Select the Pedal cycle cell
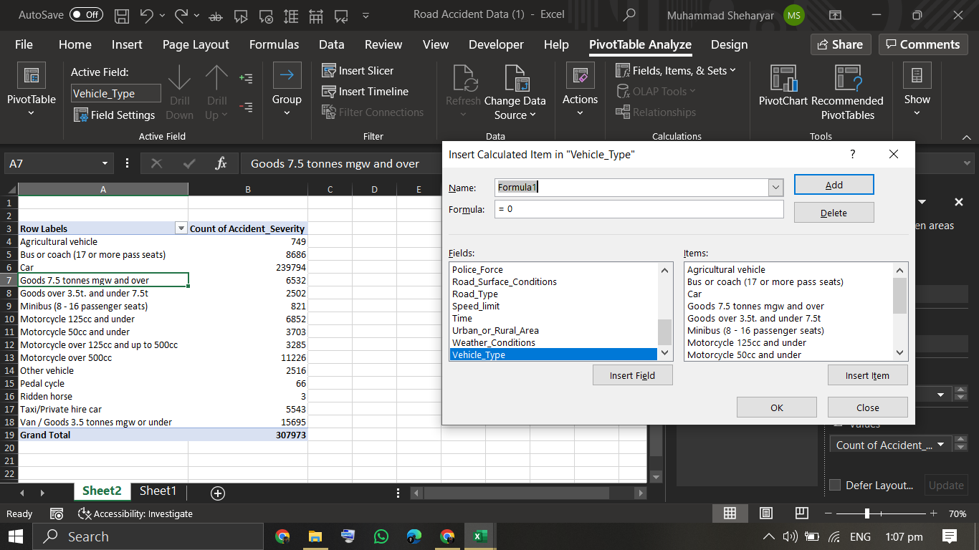The width and height of the screenshot is (979, 550). 103,383
